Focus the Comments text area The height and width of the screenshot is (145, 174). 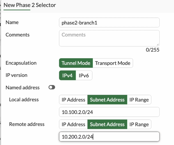coord(109,38)
